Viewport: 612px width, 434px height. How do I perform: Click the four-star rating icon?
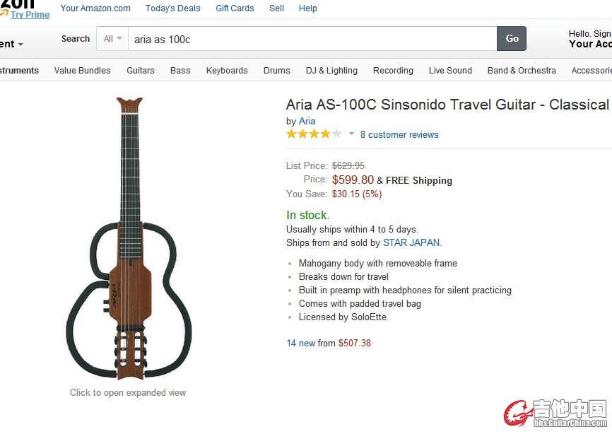coord(314,134)
